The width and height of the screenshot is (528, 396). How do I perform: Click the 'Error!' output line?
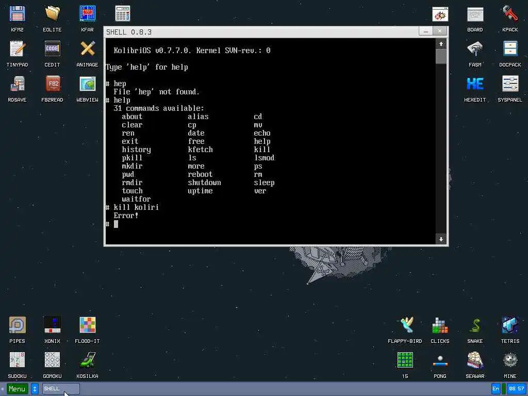coord(126,216)
